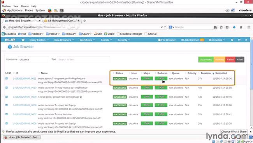Click the sign-out icon in the Hue navbar
The height and width of the screenshot is (143, 253).
246,40
